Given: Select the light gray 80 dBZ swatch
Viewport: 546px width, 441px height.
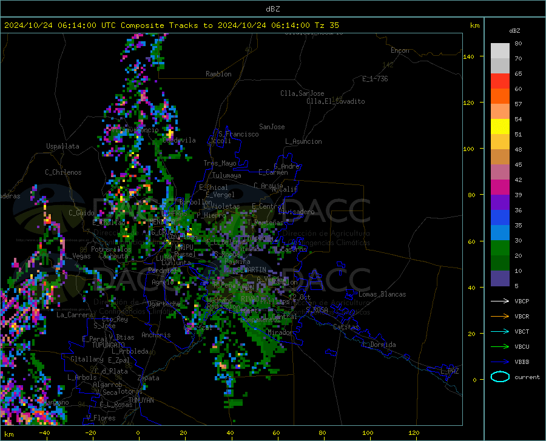Looking at the screenshot, I should pyautogui.click(x=500, y=51).
